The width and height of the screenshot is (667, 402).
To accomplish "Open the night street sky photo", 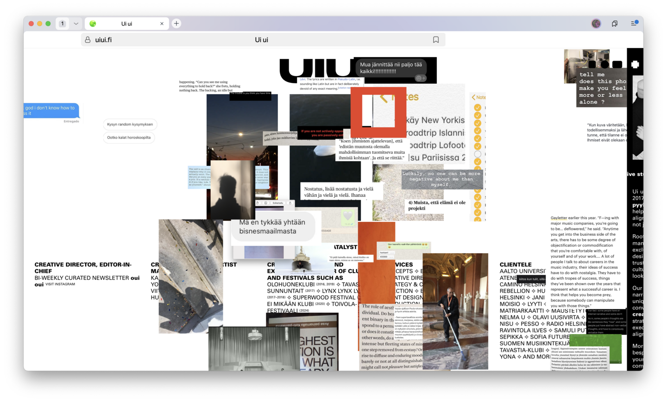I will click(242, 127).
